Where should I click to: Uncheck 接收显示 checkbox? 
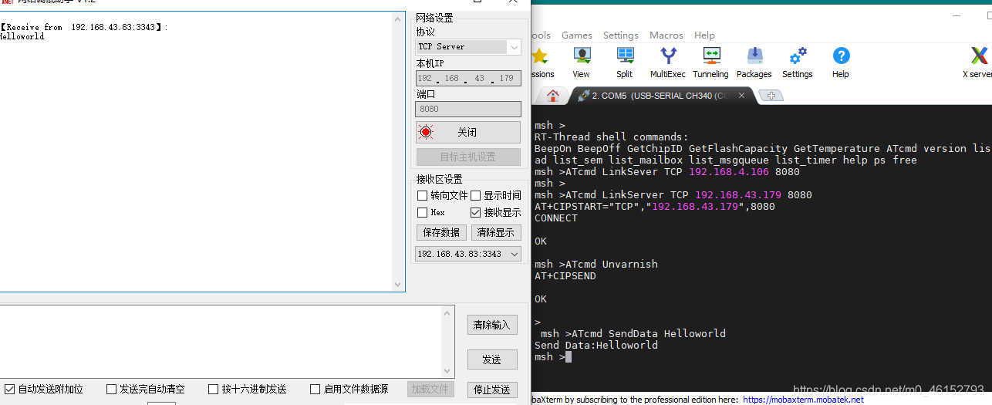pyautogui.click(x=476, y=212)
